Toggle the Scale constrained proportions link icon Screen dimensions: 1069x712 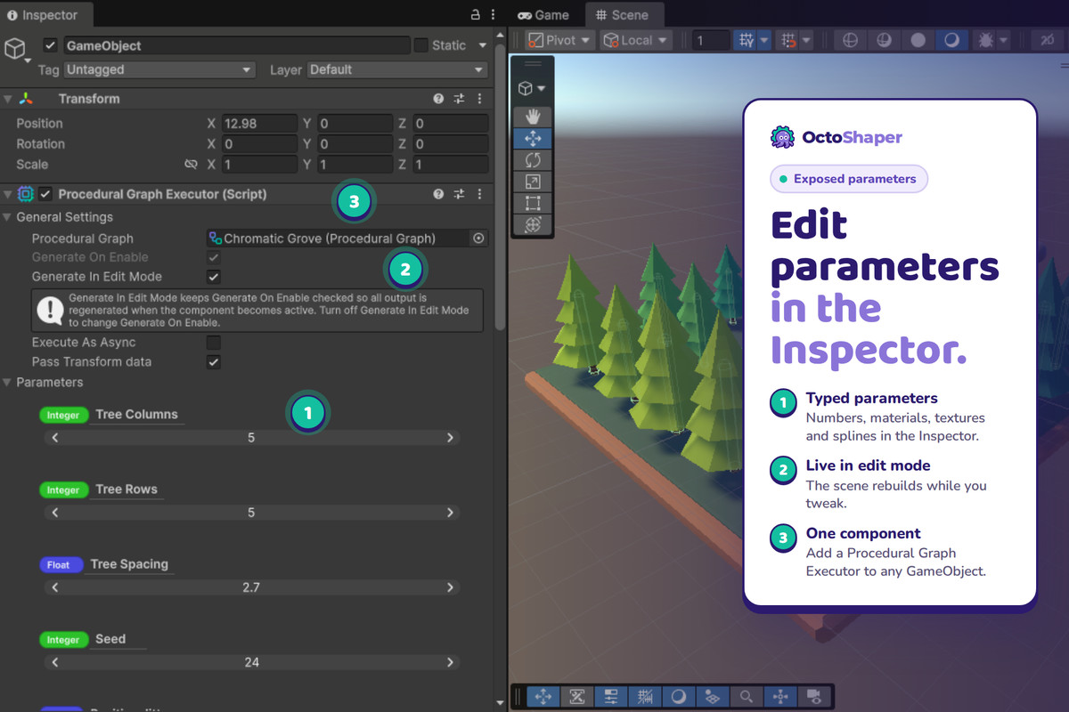tap(191, 165)
